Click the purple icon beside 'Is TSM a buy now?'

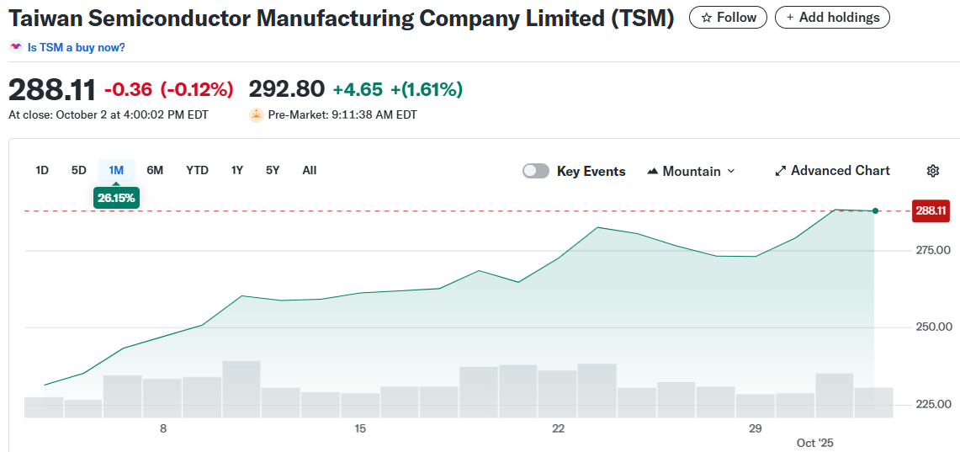point(16,47)
